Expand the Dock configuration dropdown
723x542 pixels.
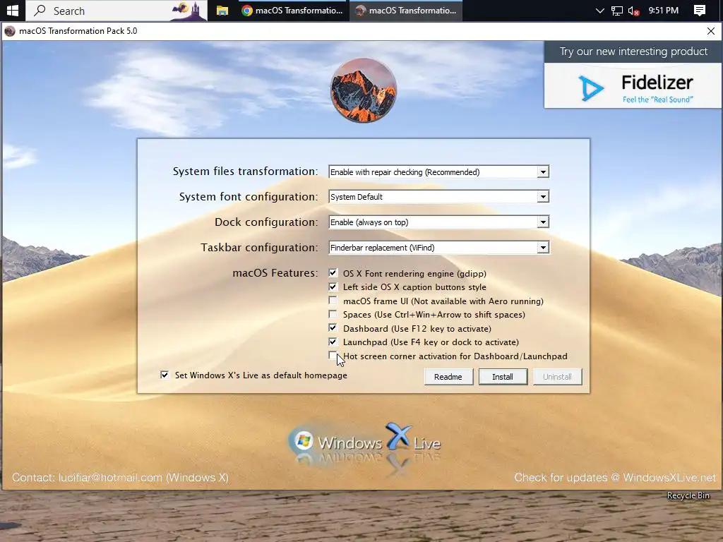pyautogui.click(x=543, y=222)
